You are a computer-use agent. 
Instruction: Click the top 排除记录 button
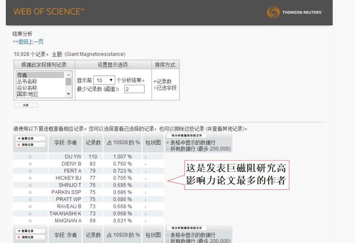click(x=30, y=145)
